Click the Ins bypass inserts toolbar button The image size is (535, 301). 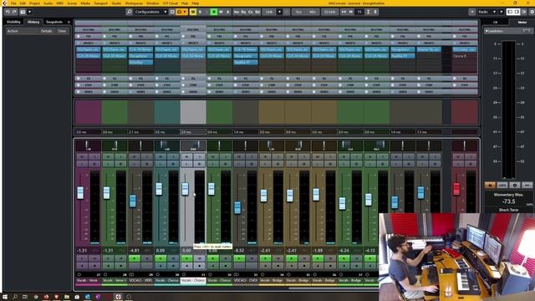tap(237, 12)
